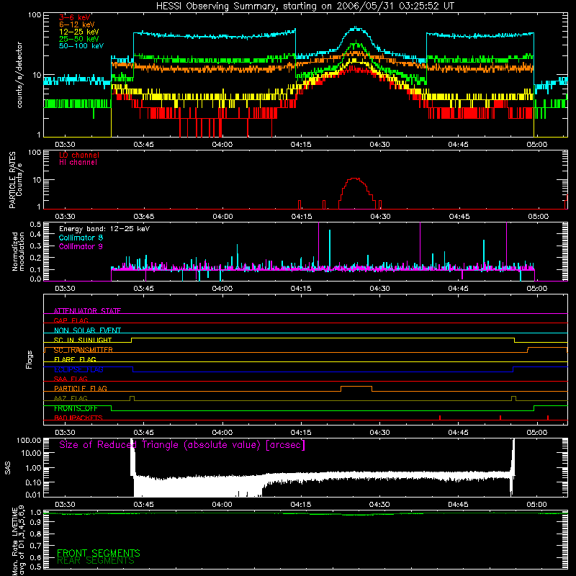Select the red 3-6 keV legend entry
This screenshot has width=576, height=576.
(75, 17)
